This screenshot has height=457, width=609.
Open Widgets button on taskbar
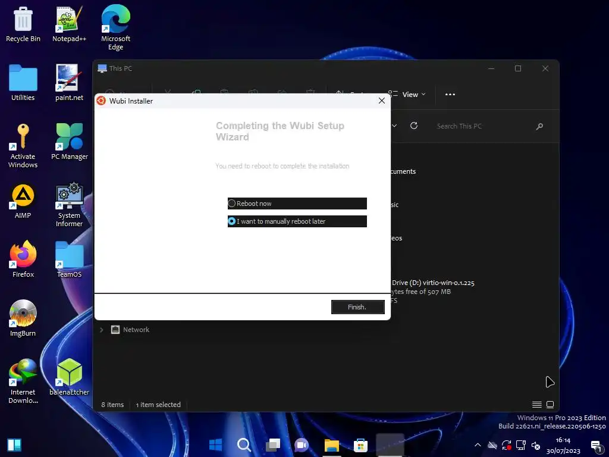14,445
